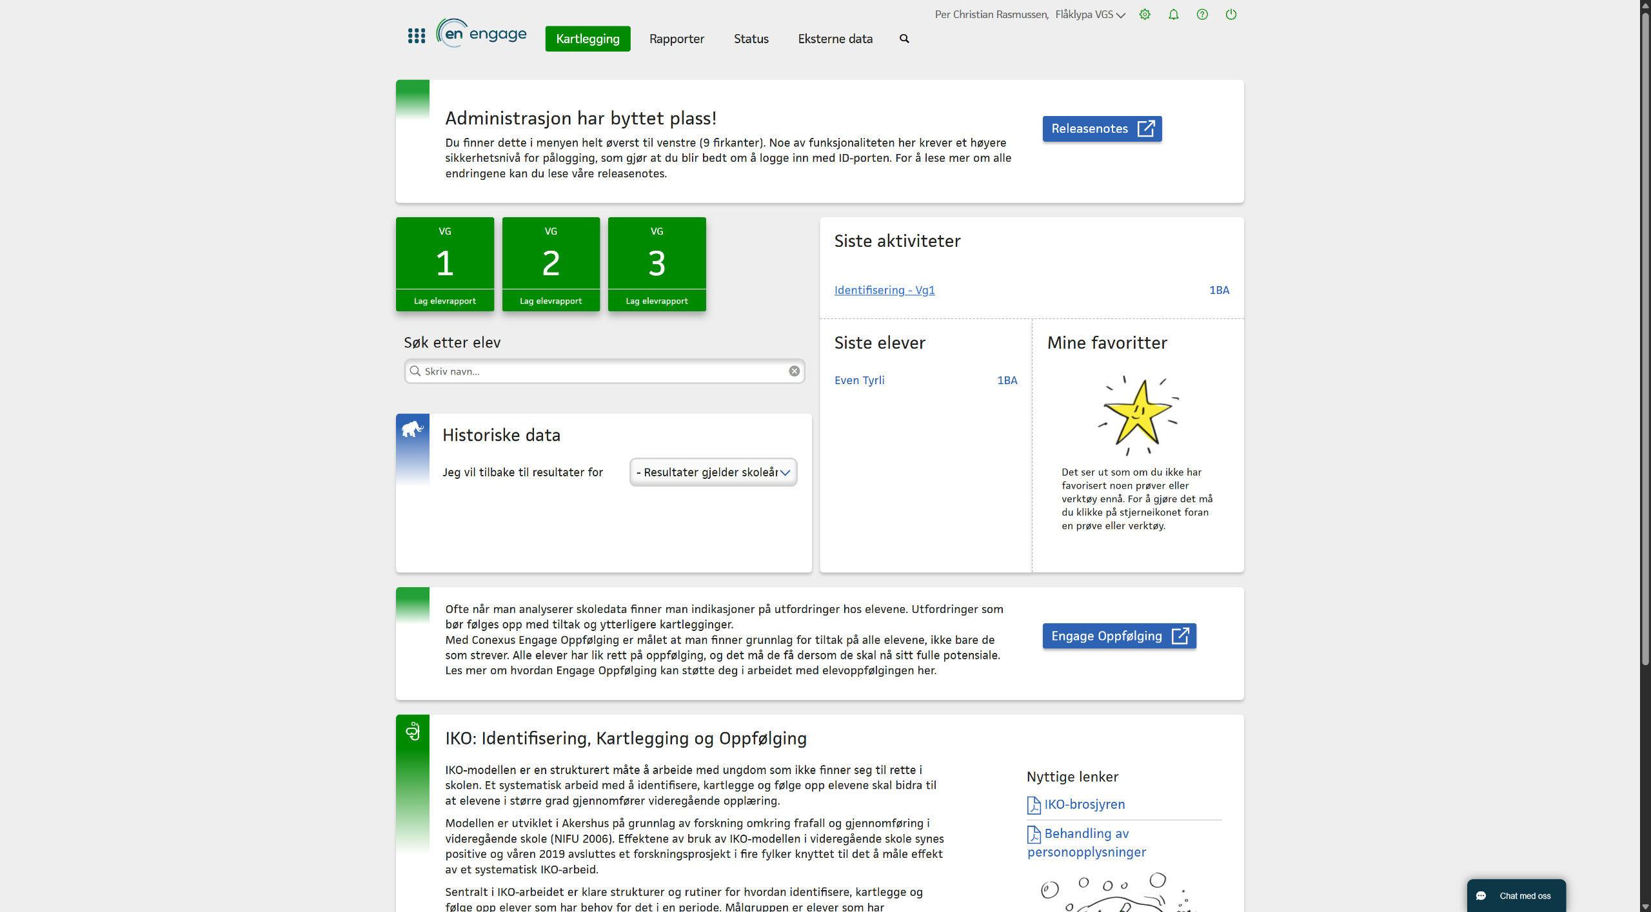Open the Identifisering - Vg1 activity link

pos(884,290)
